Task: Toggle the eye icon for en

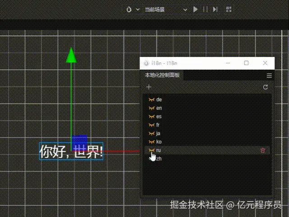Action: tap(151, 108)
